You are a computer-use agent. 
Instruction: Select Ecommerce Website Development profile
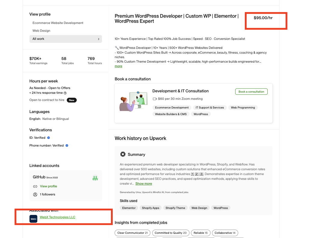click(58, 23)
